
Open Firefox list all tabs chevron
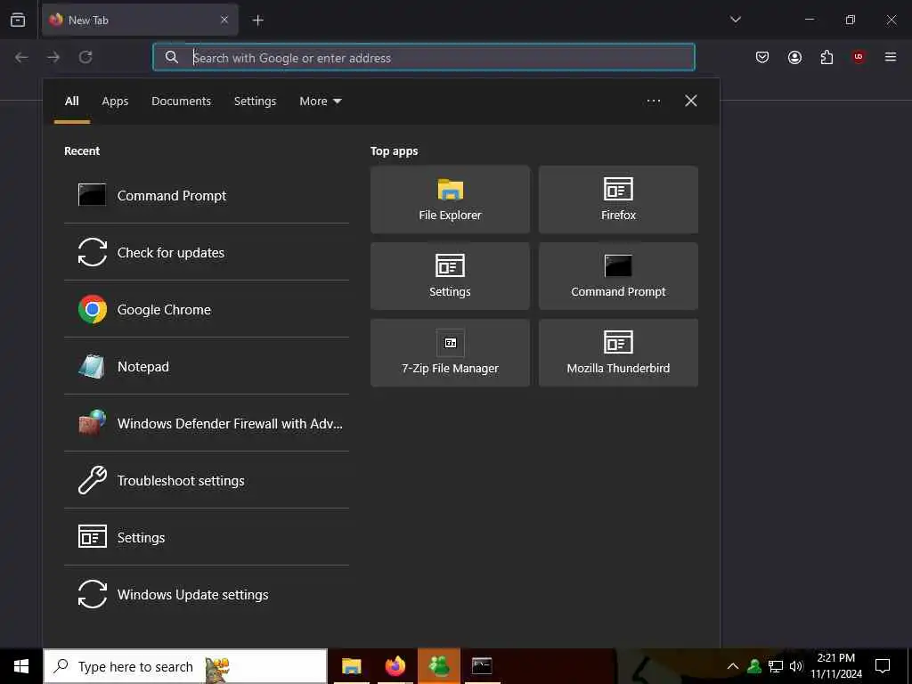pyautogui.click(x=735, y=20)
